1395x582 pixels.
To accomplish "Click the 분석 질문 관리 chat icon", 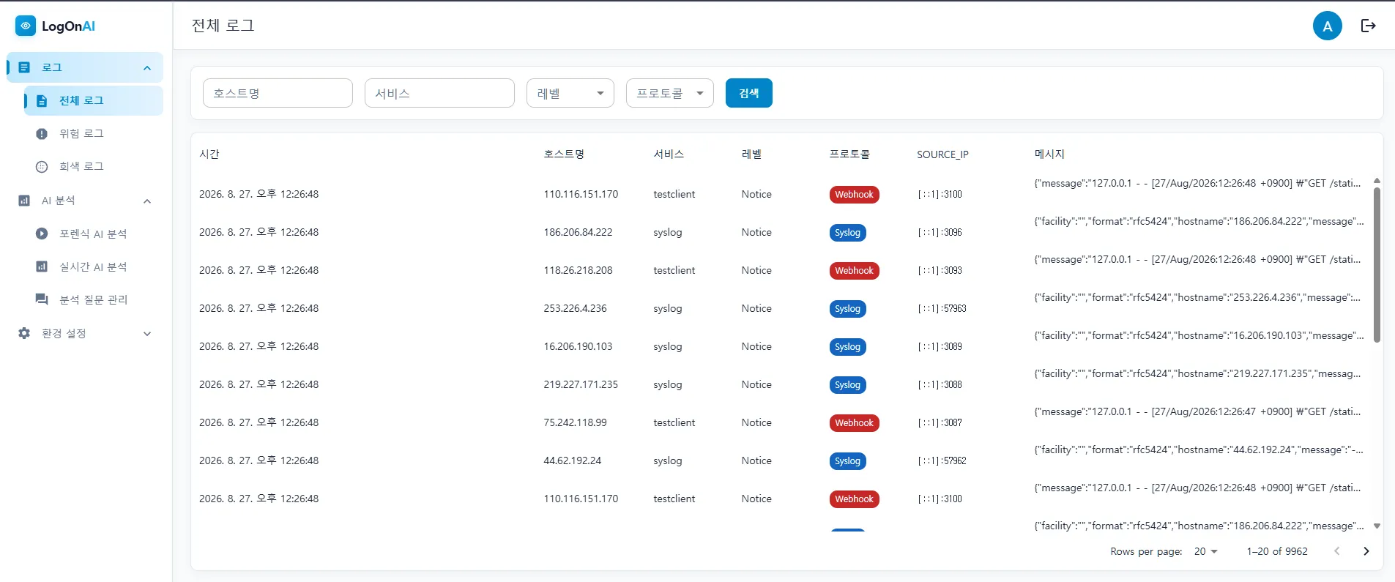I will click(42, 299).
